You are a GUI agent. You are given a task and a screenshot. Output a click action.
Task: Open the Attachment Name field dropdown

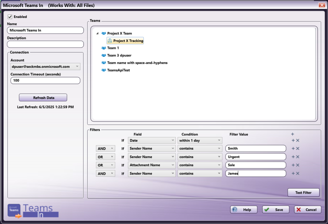[x=152, y=165]
